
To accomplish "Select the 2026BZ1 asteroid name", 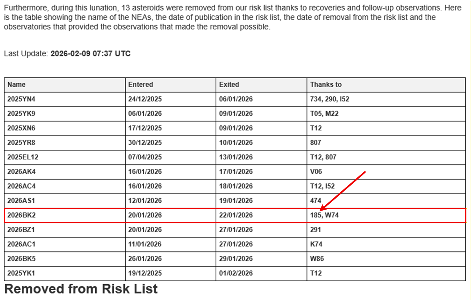I will 21,230.
